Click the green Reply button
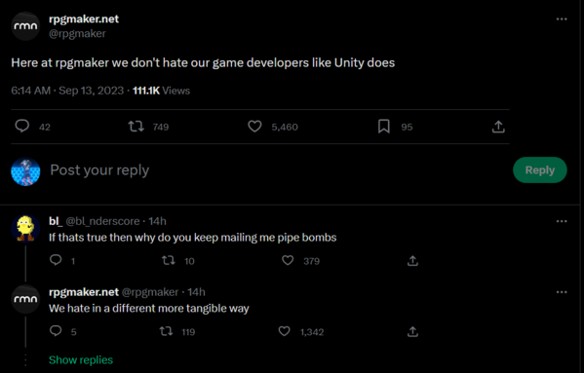The image size is (584, 373). pos(540,170)
